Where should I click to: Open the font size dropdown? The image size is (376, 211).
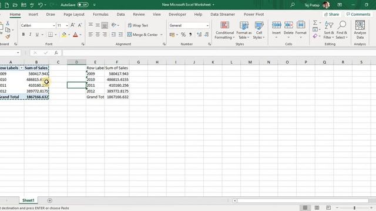[x=67, y=25]
